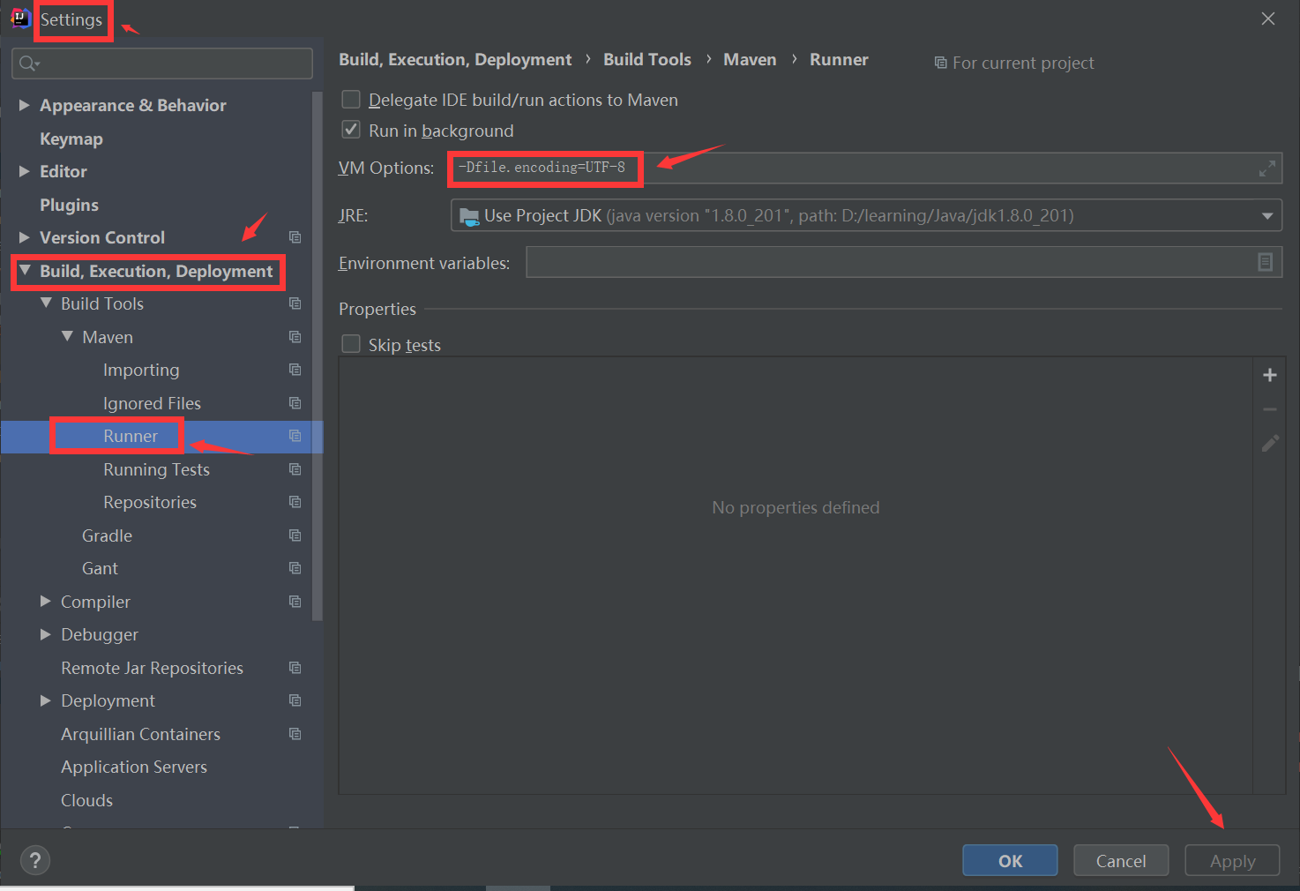Click project-level icon beside Gradle
1300x891 pixels.
295,535
